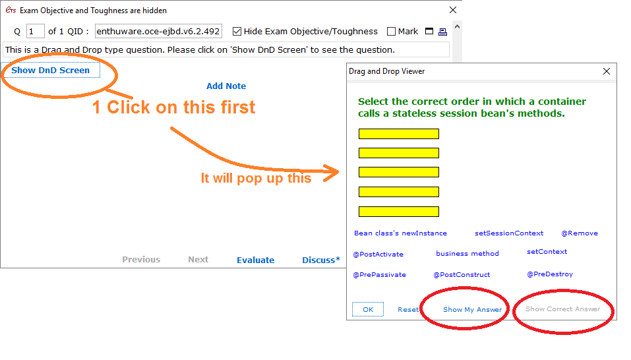Image resolution: width=631 pixels, height=360 pixels.
Task: Click Evaluate to check the answer
Action: (255, 260)
